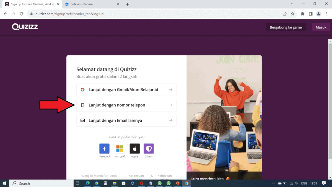Sign up with Apple icon
332x187 pixels.
point(135,149)
